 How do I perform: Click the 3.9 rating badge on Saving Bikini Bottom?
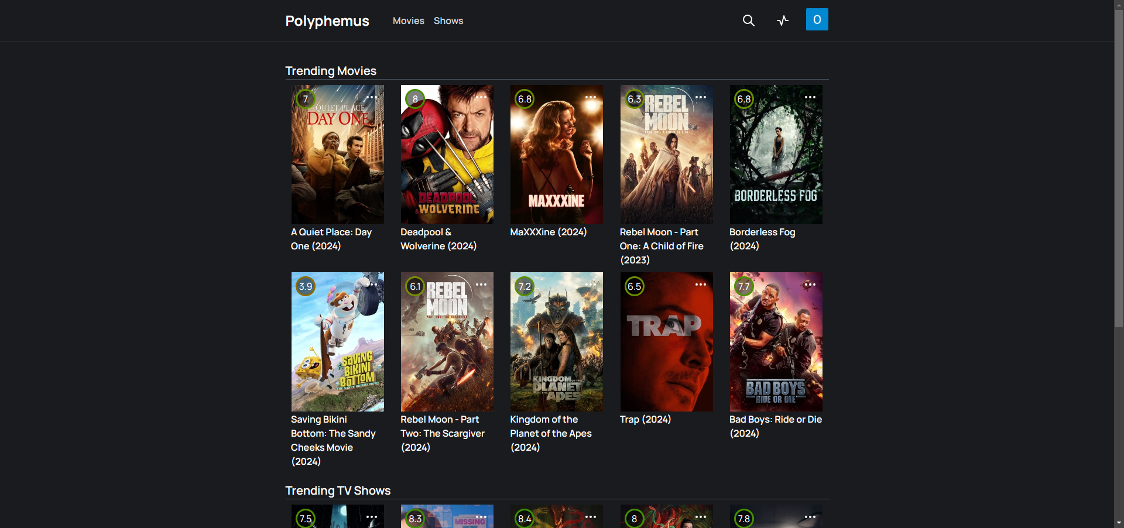306,286
